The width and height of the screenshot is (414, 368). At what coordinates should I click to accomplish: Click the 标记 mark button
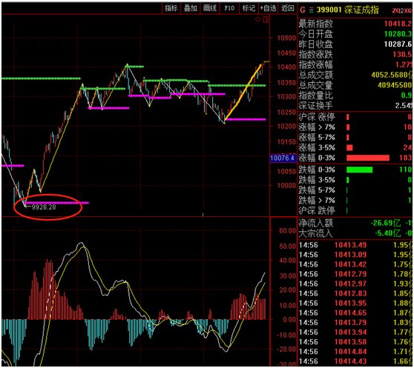(x=249, y=8)
